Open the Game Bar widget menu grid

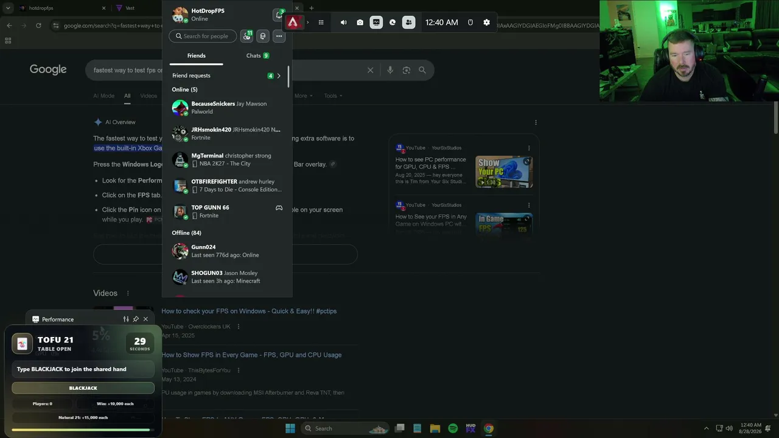pos(321,23)
